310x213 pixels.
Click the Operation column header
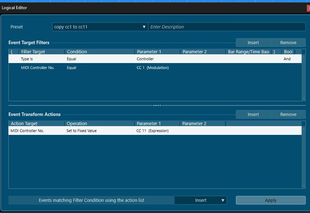tap(99, 124)
